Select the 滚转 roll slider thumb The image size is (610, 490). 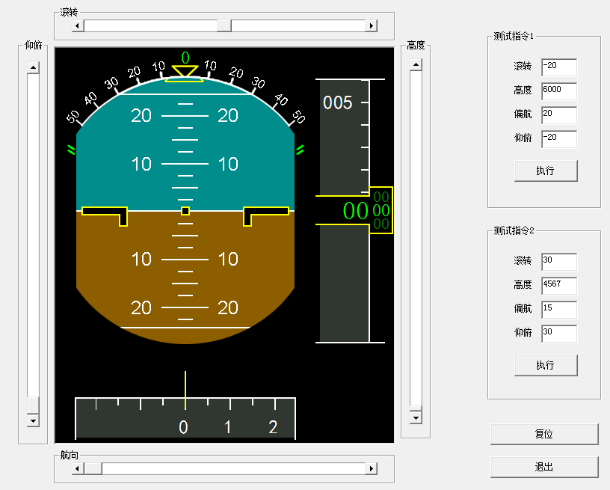[x=224, y=26]
